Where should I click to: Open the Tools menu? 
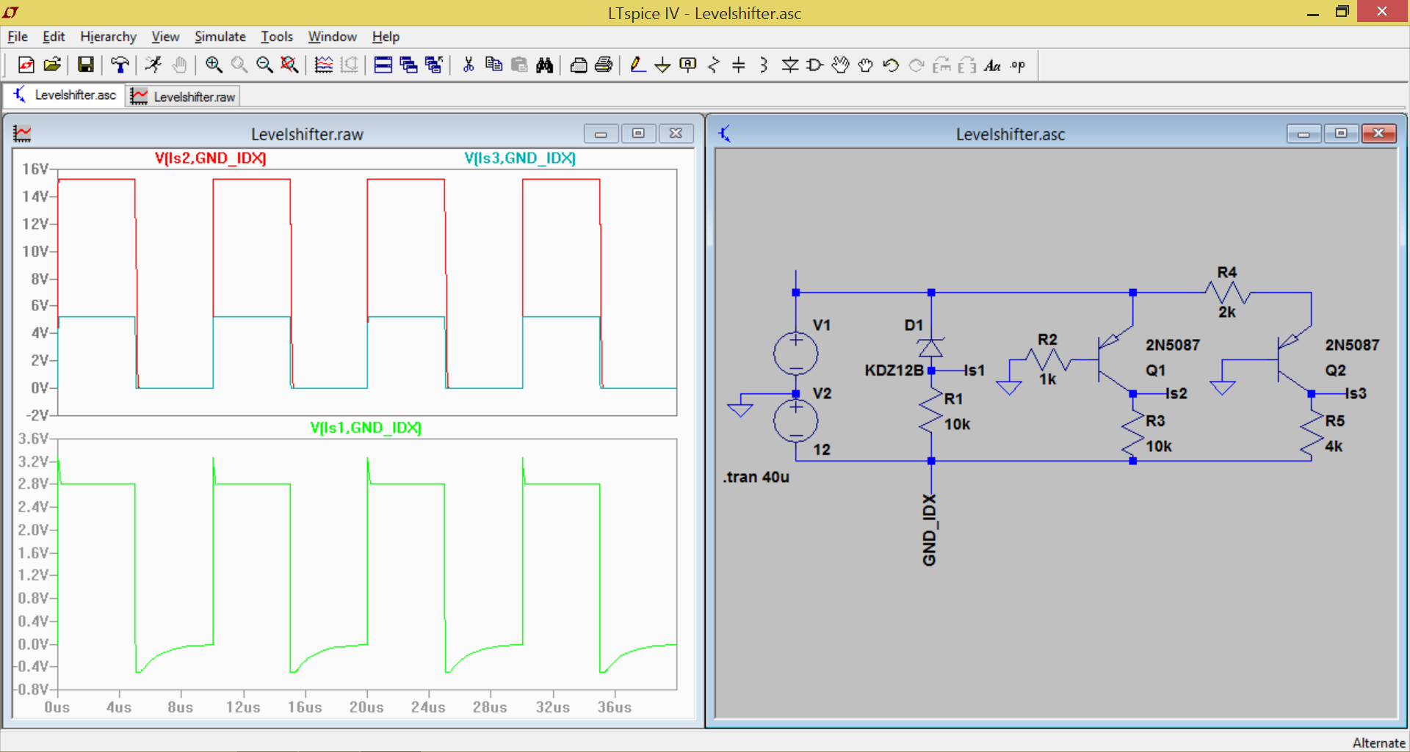coord(277,37)
